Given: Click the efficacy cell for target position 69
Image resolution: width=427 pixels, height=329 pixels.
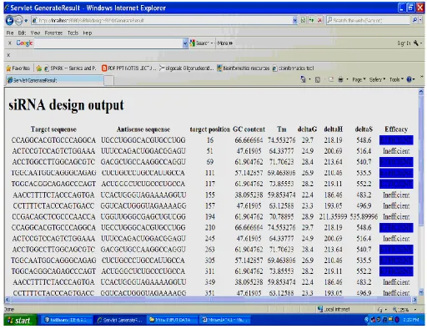Looking at the screenshot, I should click(396, 162).
